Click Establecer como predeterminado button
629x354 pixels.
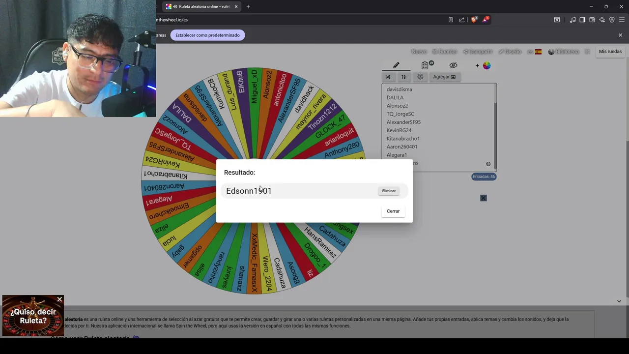pyautogui.click(x=207, y=35)
